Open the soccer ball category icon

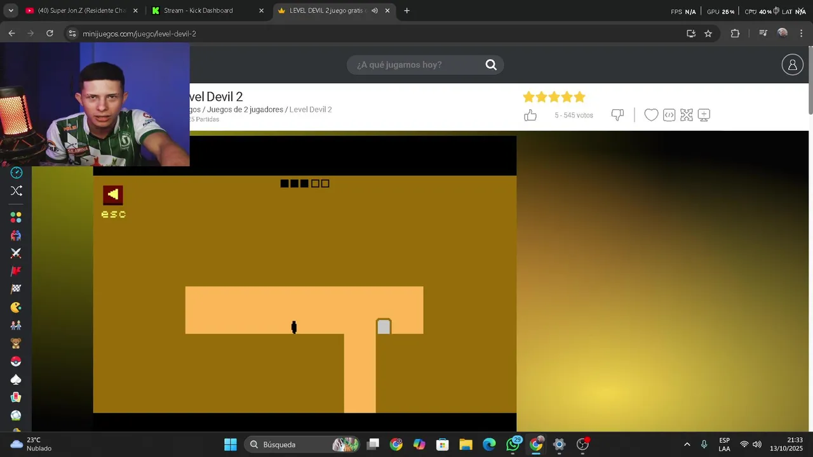coord(17,415)
